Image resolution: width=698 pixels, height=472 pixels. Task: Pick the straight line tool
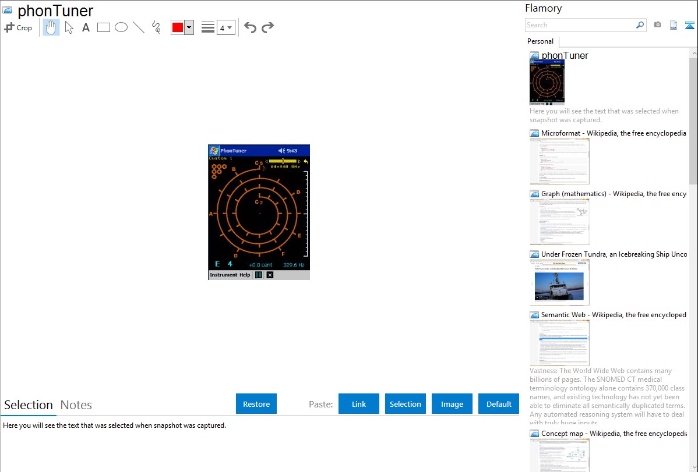[139, 27]
